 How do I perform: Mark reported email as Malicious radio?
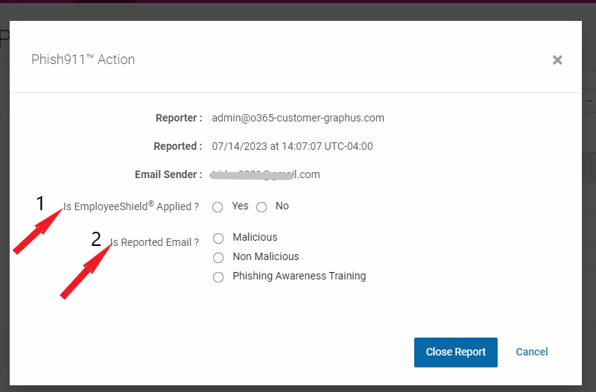218,238
